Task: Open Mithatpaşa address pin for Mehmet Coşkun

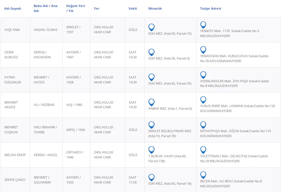Action: point(203,125)
